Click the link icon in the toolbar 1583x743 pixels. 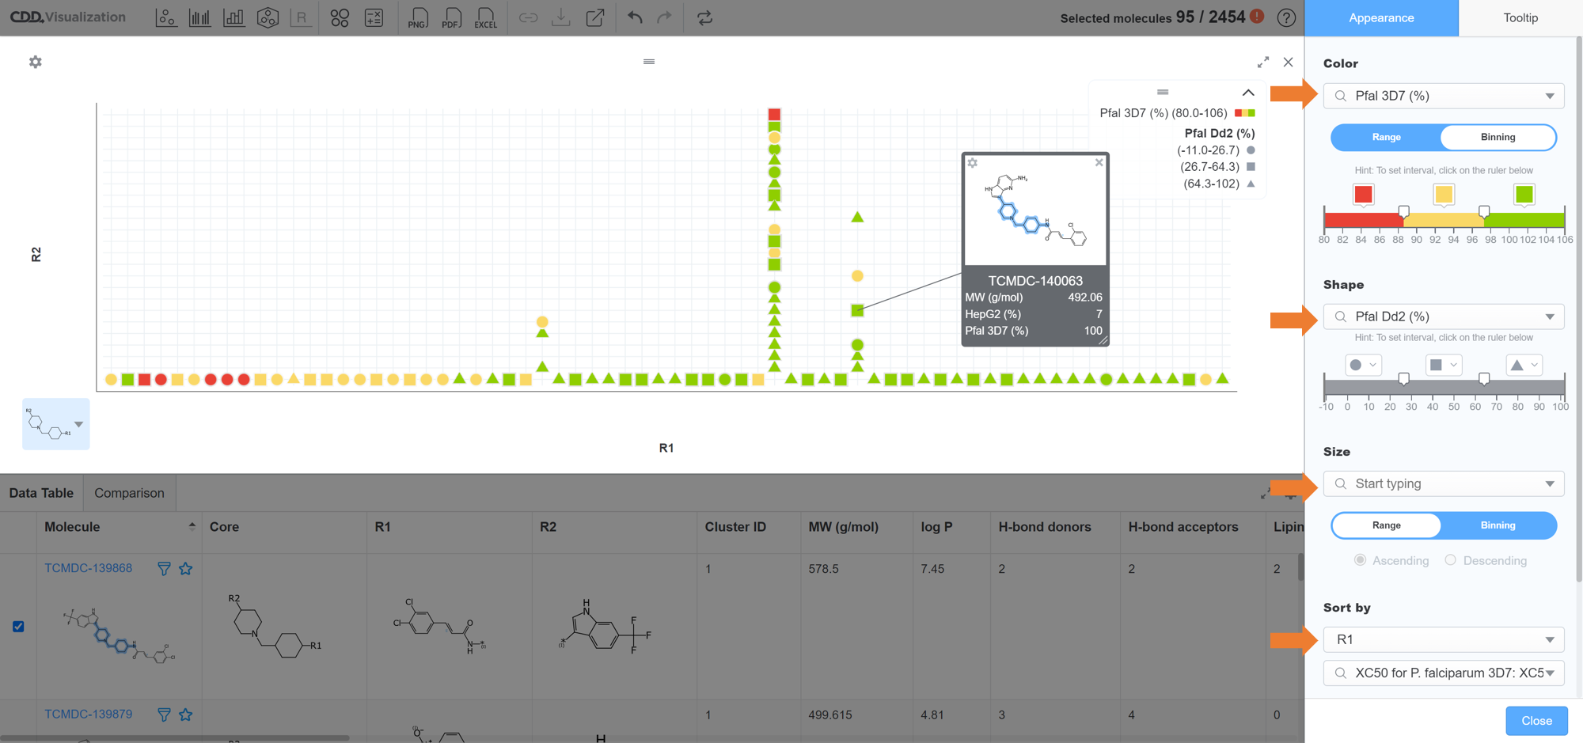(528, 17)
